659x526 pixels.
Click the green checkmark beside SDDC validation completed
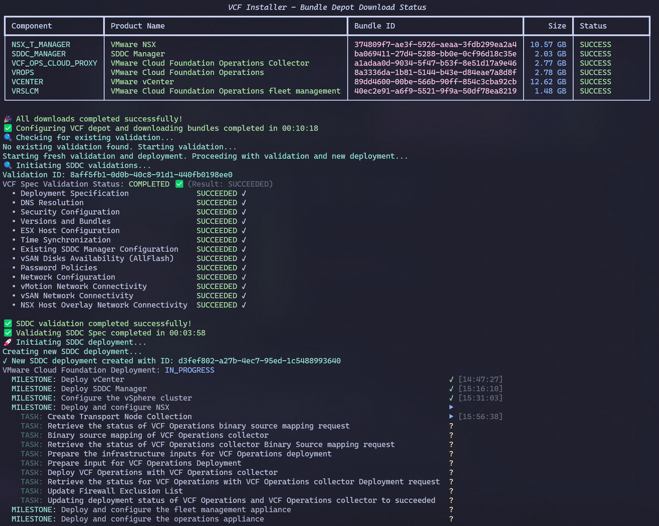pos(8,323)
